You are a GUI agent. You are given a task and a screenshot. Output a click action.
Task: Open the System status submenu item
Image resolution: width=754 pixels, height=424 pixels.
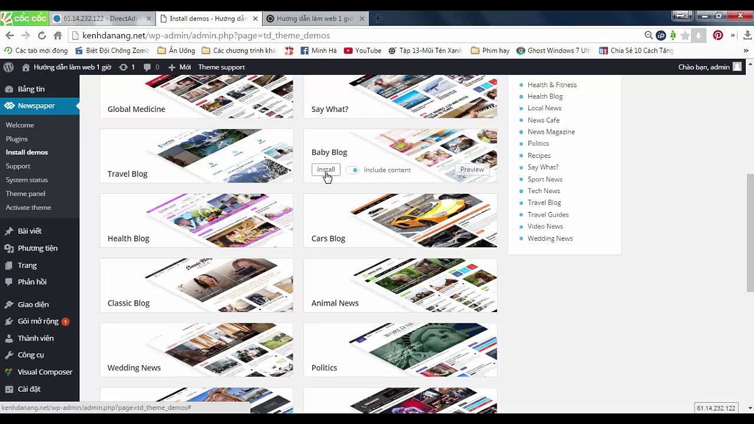(x=27, y=180)
